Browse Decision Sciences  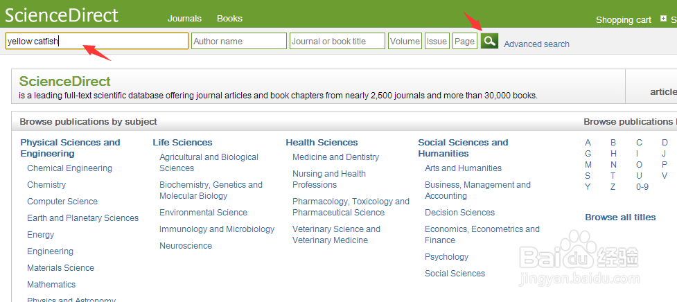460,212
